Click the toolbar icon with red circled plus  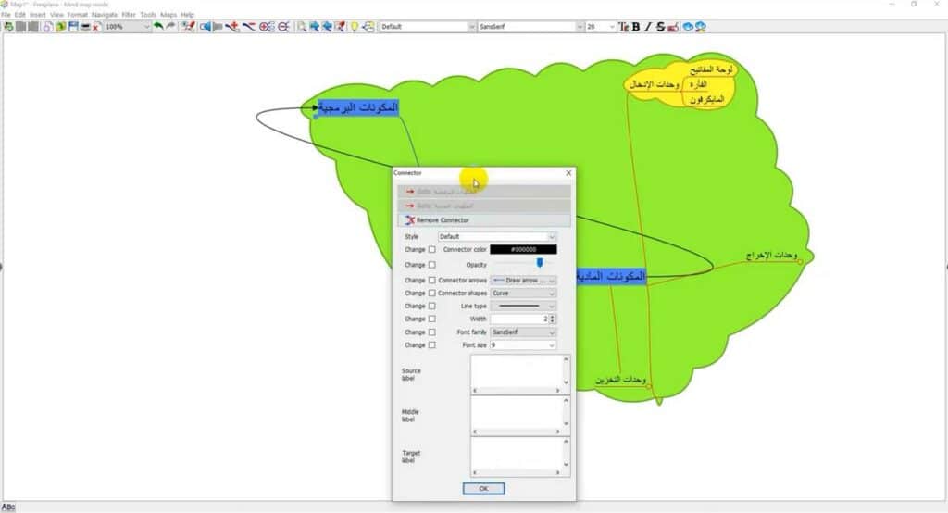(x=267, y=27)
